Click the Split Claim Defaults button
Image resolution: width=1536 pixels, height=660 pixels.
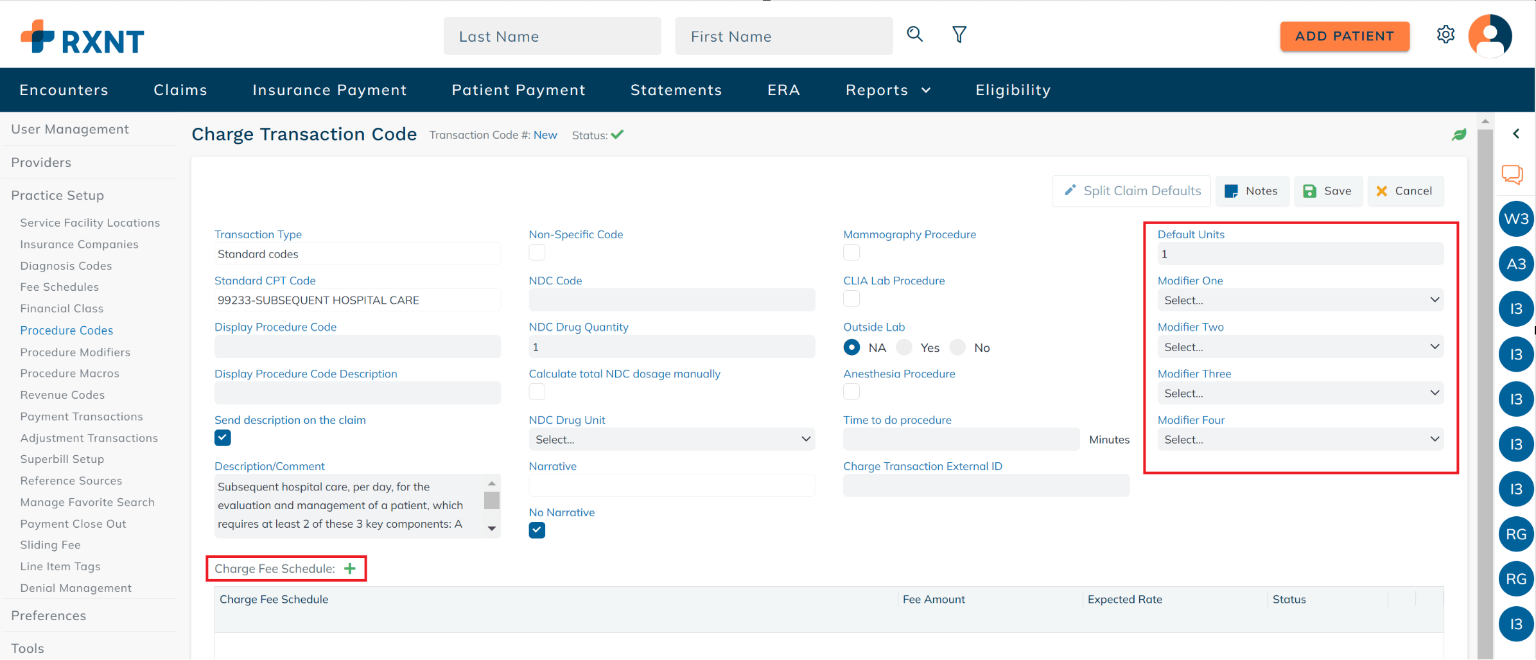pyautogui.click(x=1131, y=191)
